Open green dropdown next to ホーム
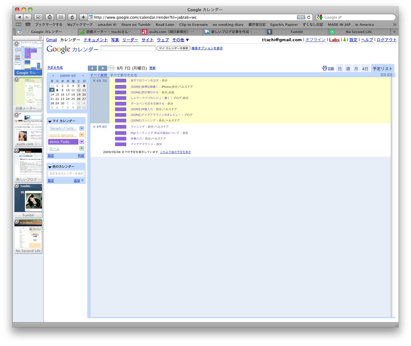 pyautogui.click(x=82, y=148)
